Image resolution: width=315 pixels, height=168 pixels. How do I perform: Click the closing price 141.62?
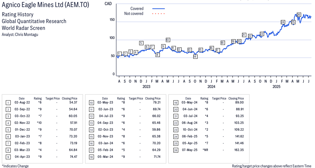(x=239, y=136)
